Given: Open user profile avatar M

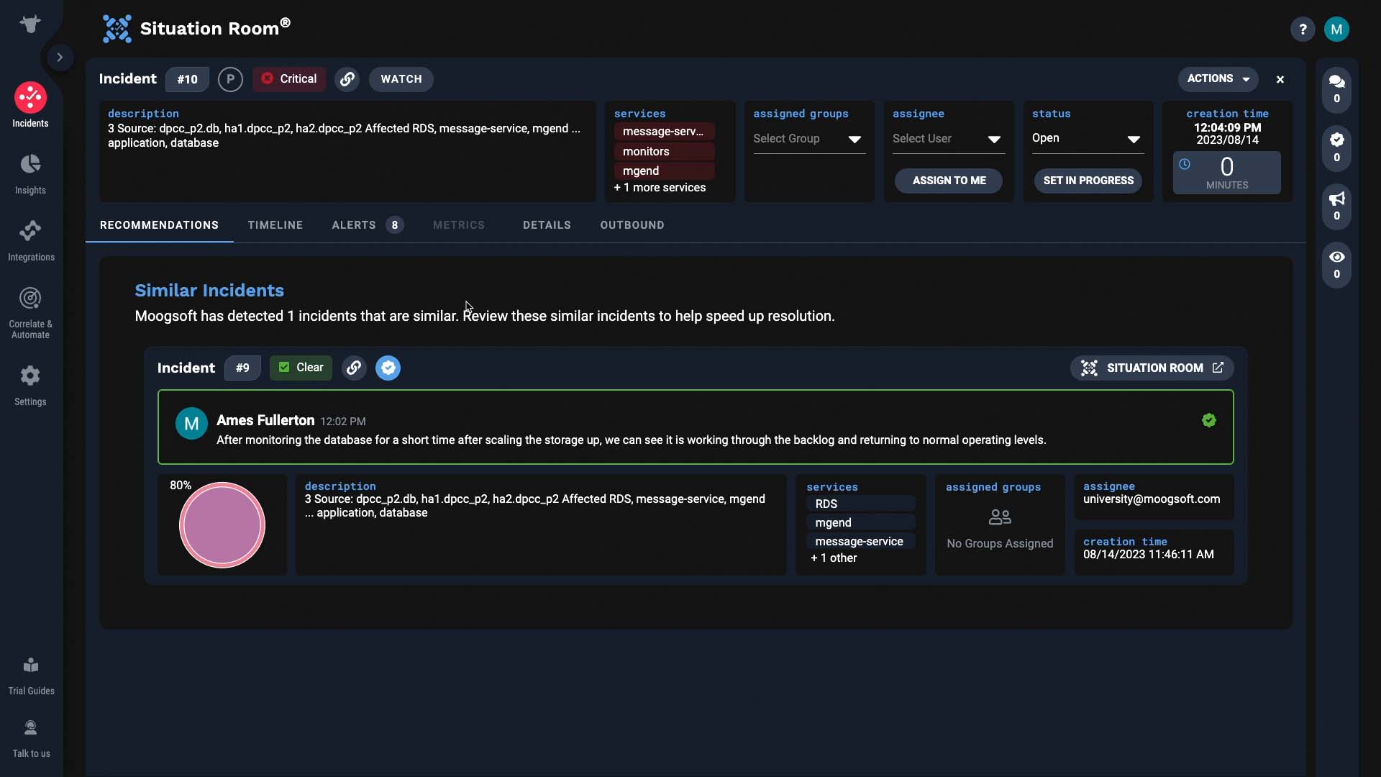Looking at the screenshot, I should [x=1336, y=29].
